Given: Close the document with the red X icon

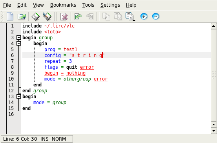Looking at the screenshot, I should (64, 16).
